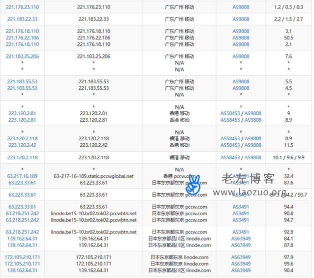Image resolution: width=314 pixels, height=278 pixels.
Task: Click the 223.120.2.42 IP link
Action: (22, 145)
